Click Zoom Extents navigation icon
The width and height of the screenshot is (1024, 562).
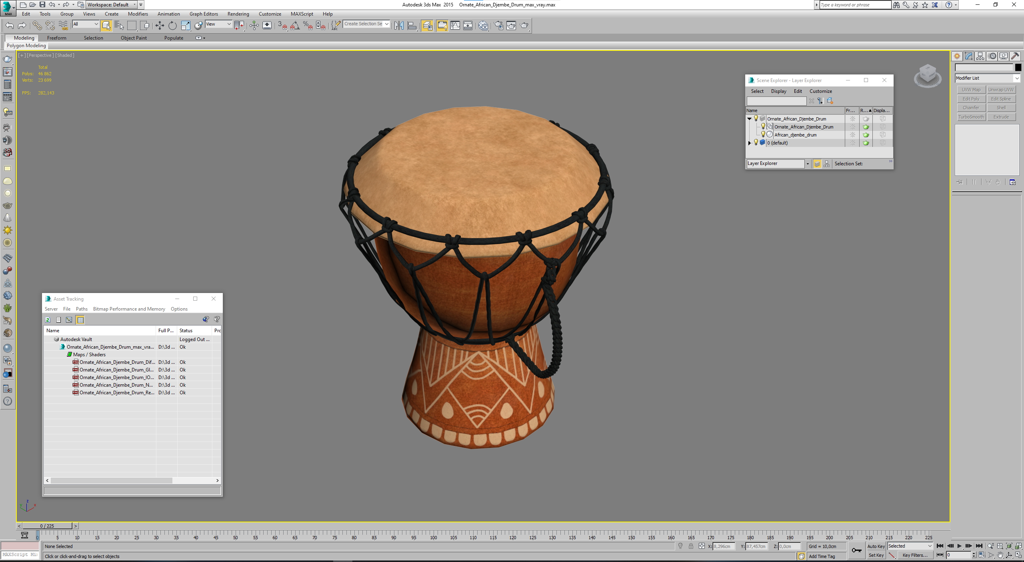click(x=1009, y=546)
